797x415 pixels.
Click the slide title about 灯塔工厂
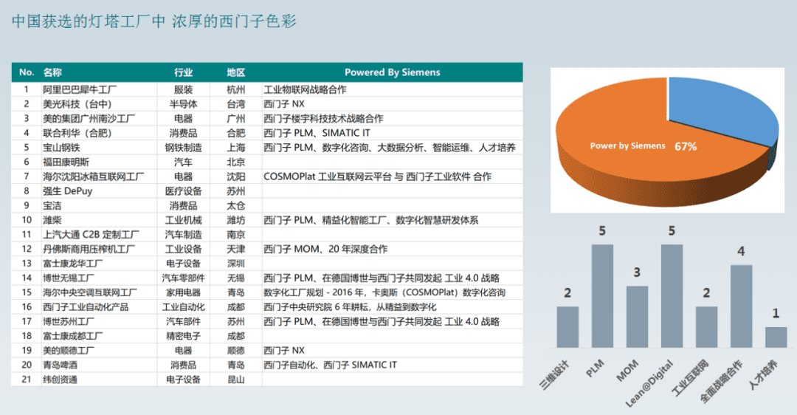click(154, 21)
